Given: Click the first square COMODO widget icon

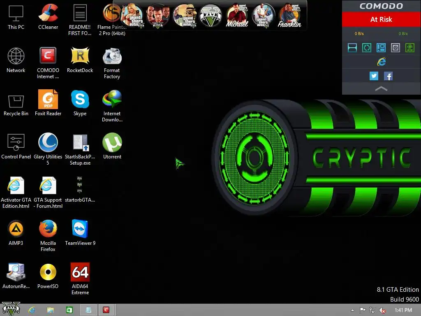Looking at the screenshot, I should coord(352,48).
